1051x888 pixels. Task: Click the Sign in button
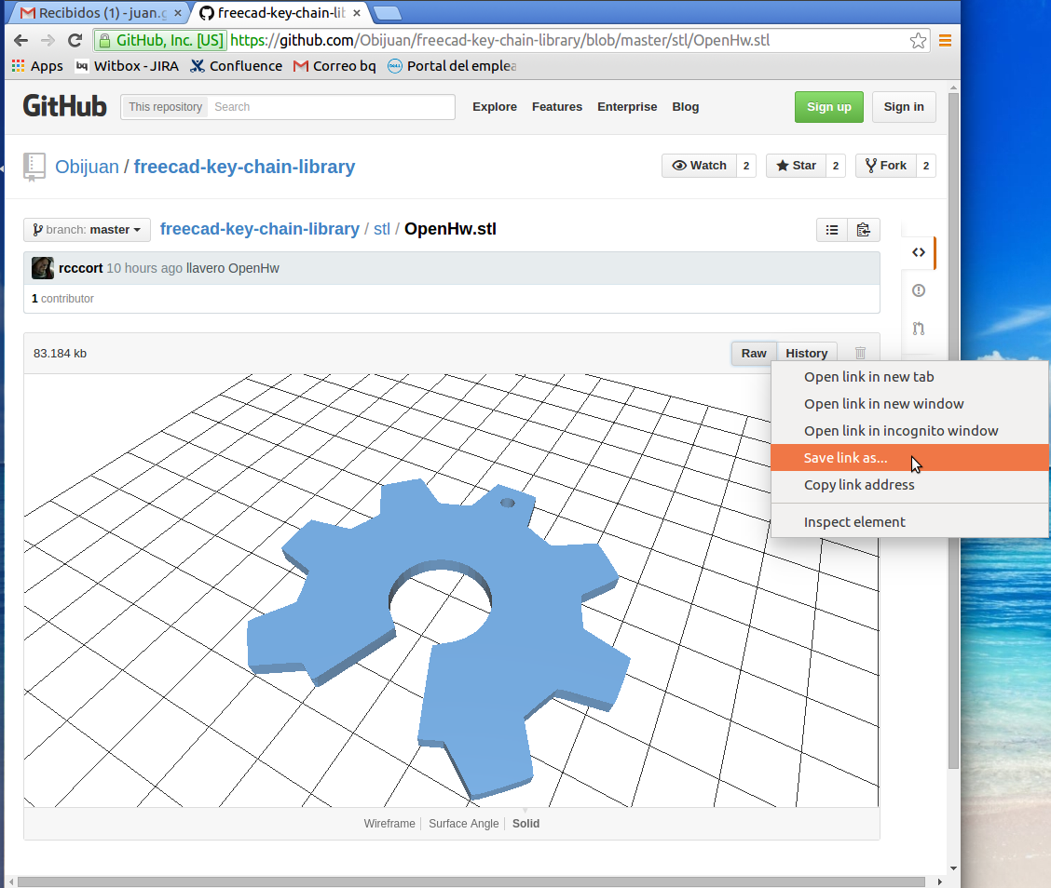(x=904, y=107)
